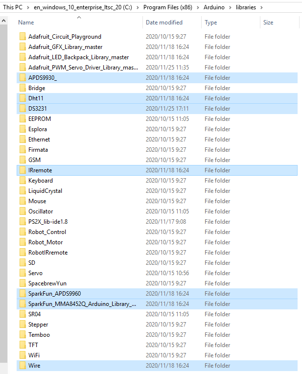Expand the chevron after Arduino in path
This screenshot has height=374, width=302.
[x=230, y=7]
